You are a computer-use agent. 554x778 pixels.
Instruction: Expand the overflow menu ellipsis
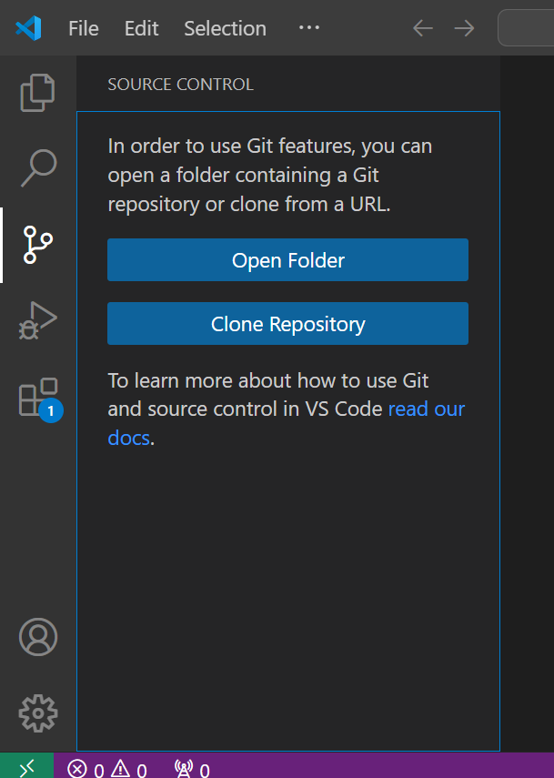pos(309,28)
